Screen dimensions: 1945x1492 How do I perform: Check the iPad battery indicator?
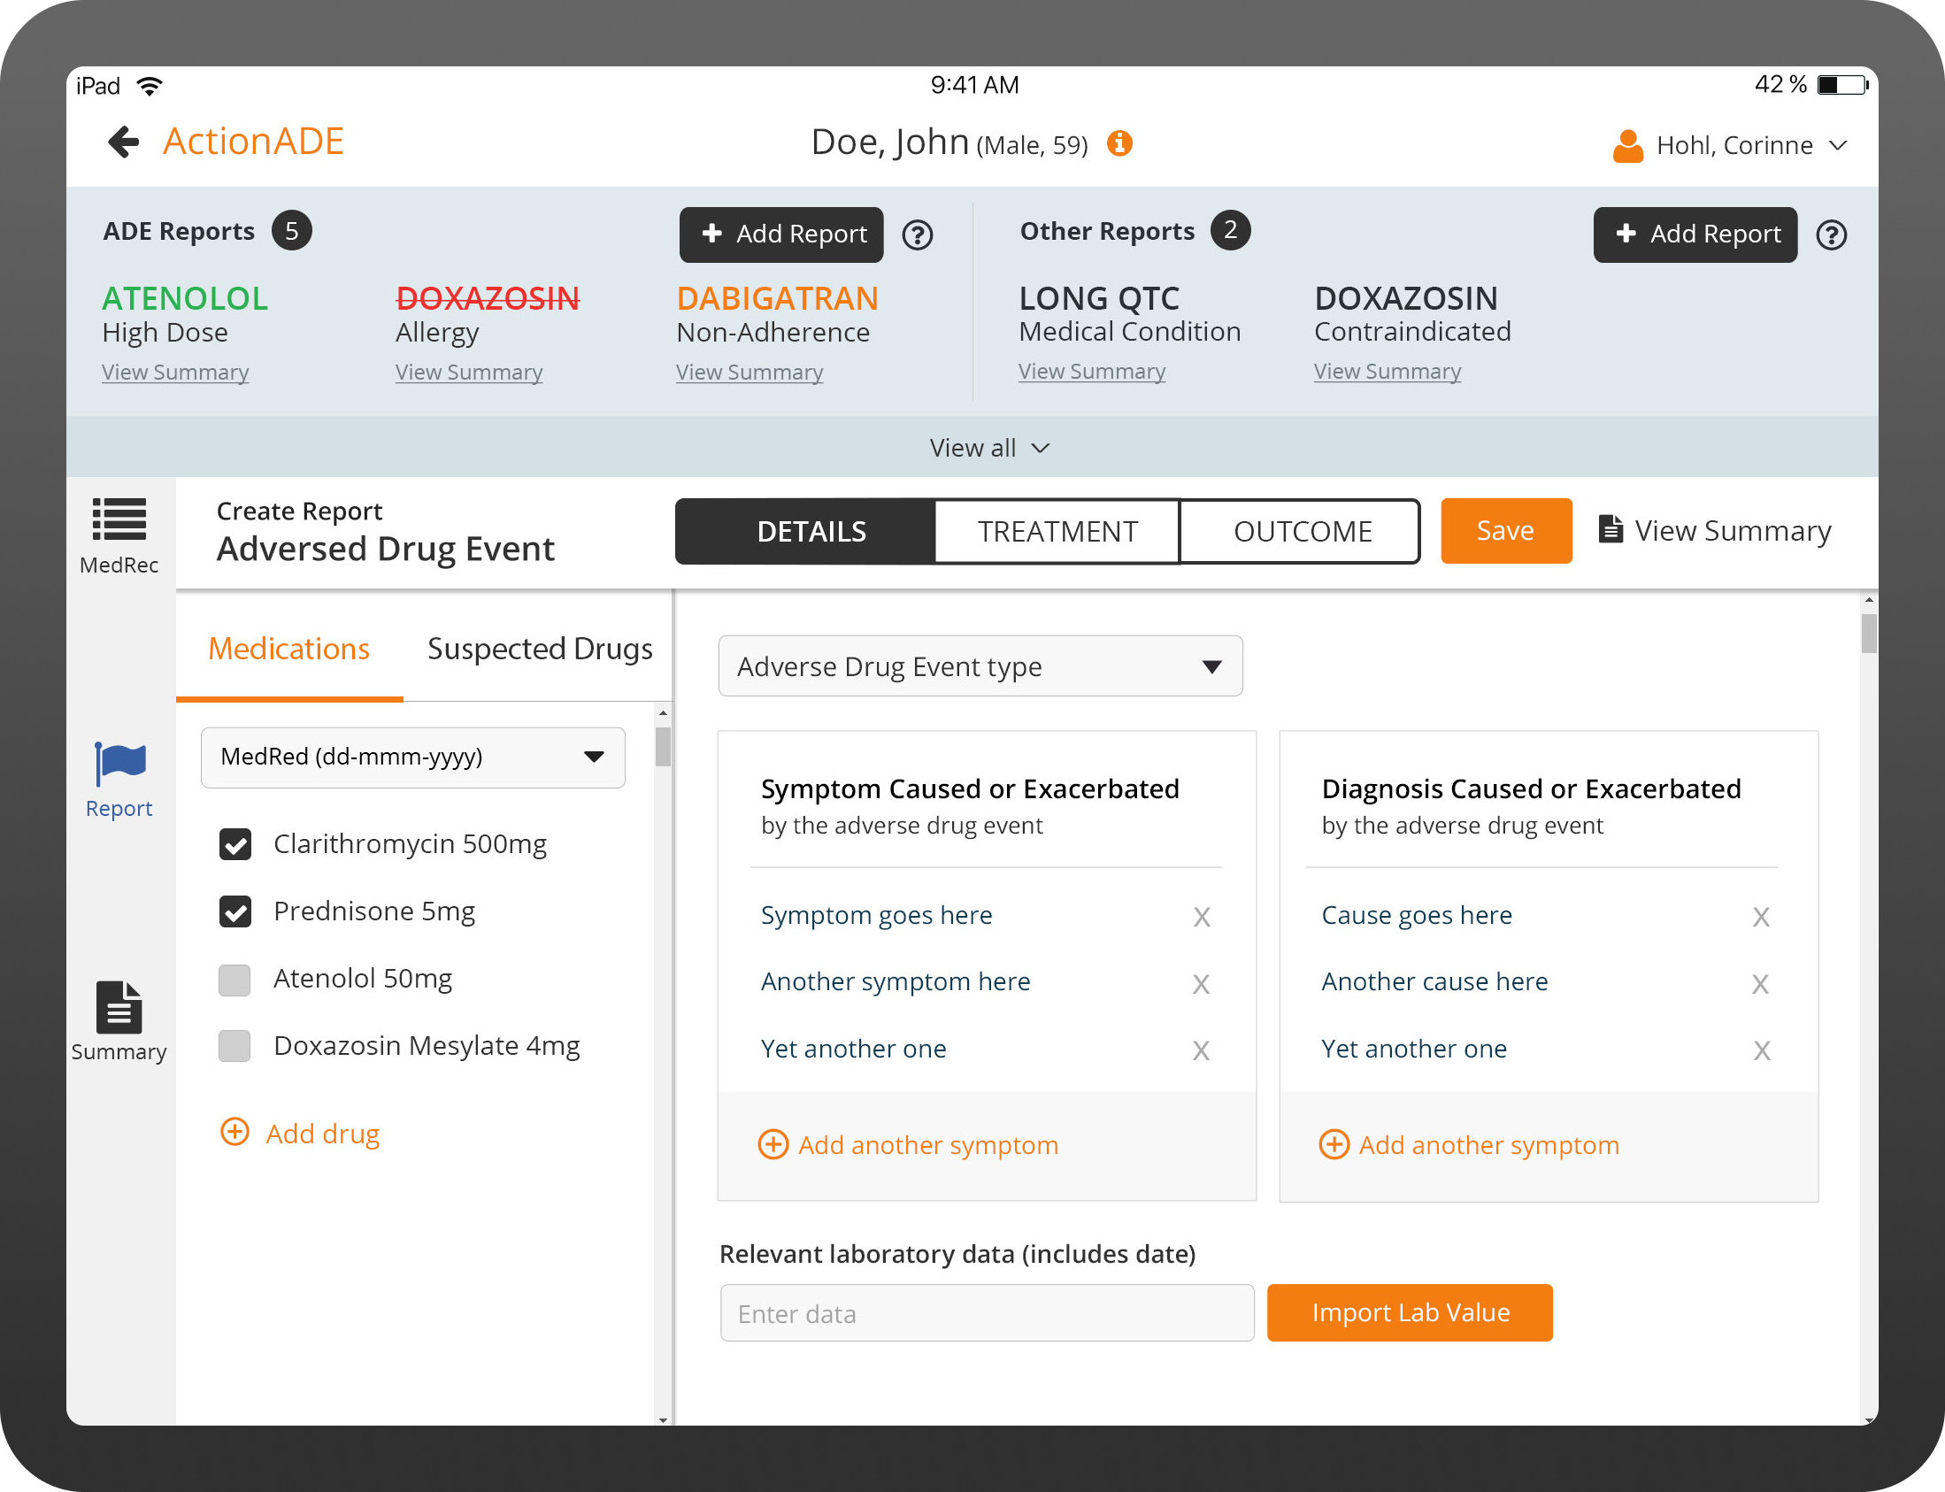pos(1843,85)
